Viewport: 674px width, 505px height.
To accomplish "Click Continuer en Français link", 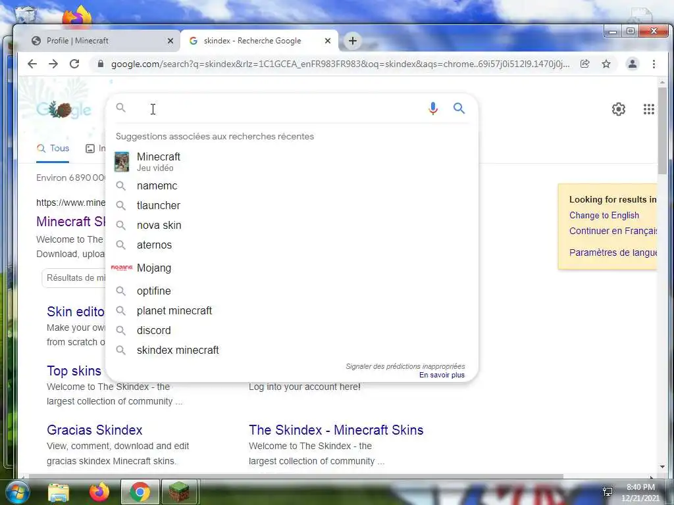I will click(x=613, y=231).
